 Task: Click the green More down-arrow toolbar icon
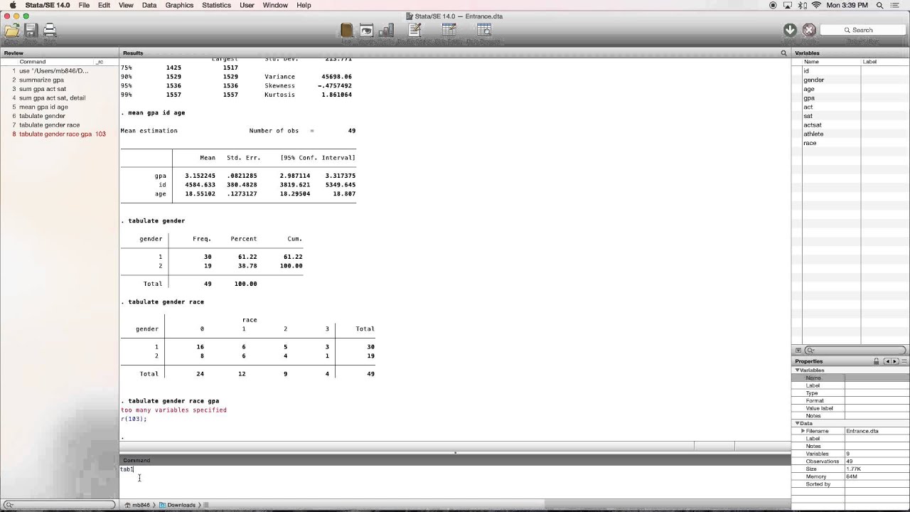point(790,30)
